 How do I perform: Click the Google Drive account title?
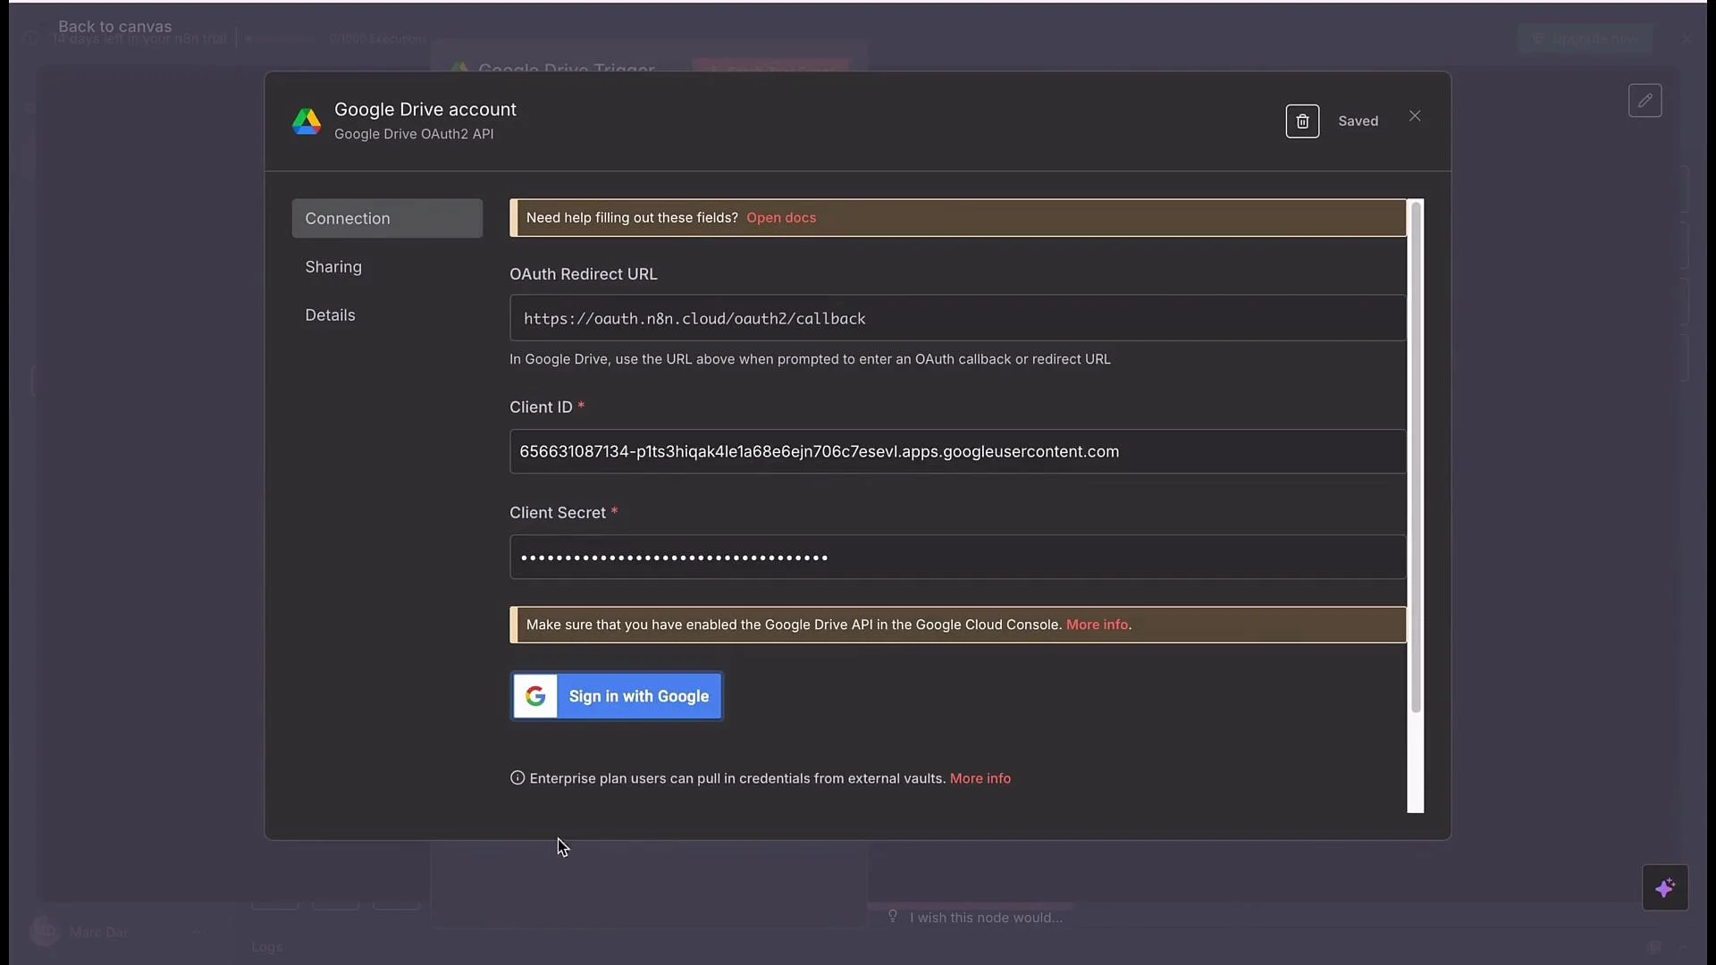coord(425,109)
